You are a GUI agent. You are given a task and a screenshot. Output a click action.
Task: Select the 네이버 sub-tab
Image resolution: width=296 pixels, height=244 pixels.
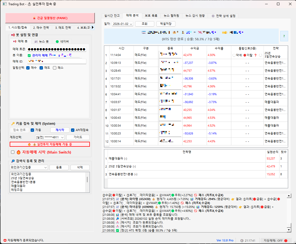(62, 42)
